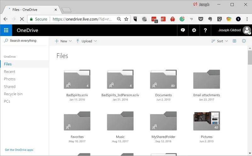
Task: Click the scrollbar down arrow
Action: [x=250, y=153]
